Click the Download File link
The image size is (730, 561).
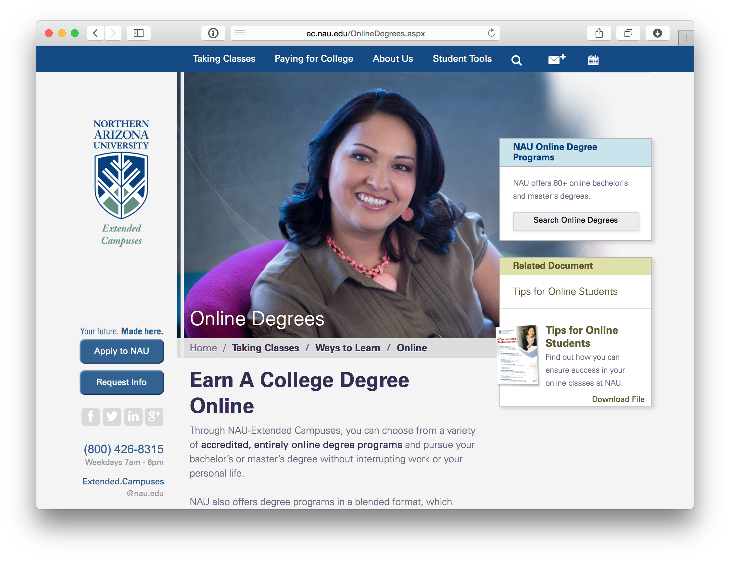pyautogui.click(x=619, y=399)
